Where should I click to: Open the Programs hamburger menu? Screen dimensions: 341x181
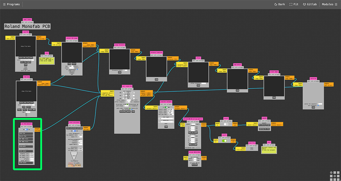point(12,5)
